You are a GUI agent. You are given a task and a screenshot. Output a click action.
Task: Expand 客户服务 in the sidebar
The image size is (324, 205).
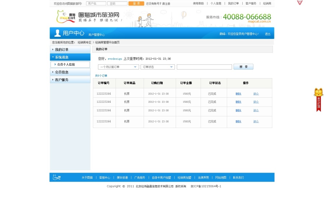[x=70, y=80]
